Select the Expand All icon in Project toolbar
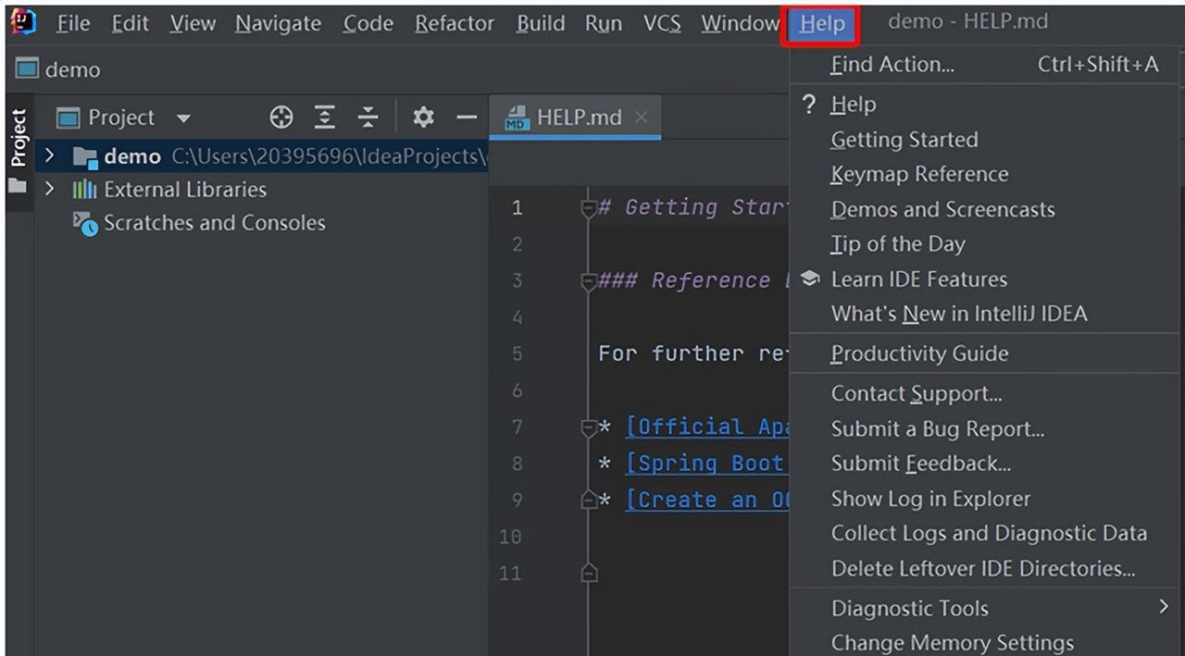Image resolution: width=1185 pixels, height=656 pixels. [324, 118]
